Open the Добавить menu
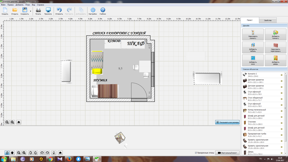Image resolution: width=288 pixels, height=162 pixels. pos(19,5)
